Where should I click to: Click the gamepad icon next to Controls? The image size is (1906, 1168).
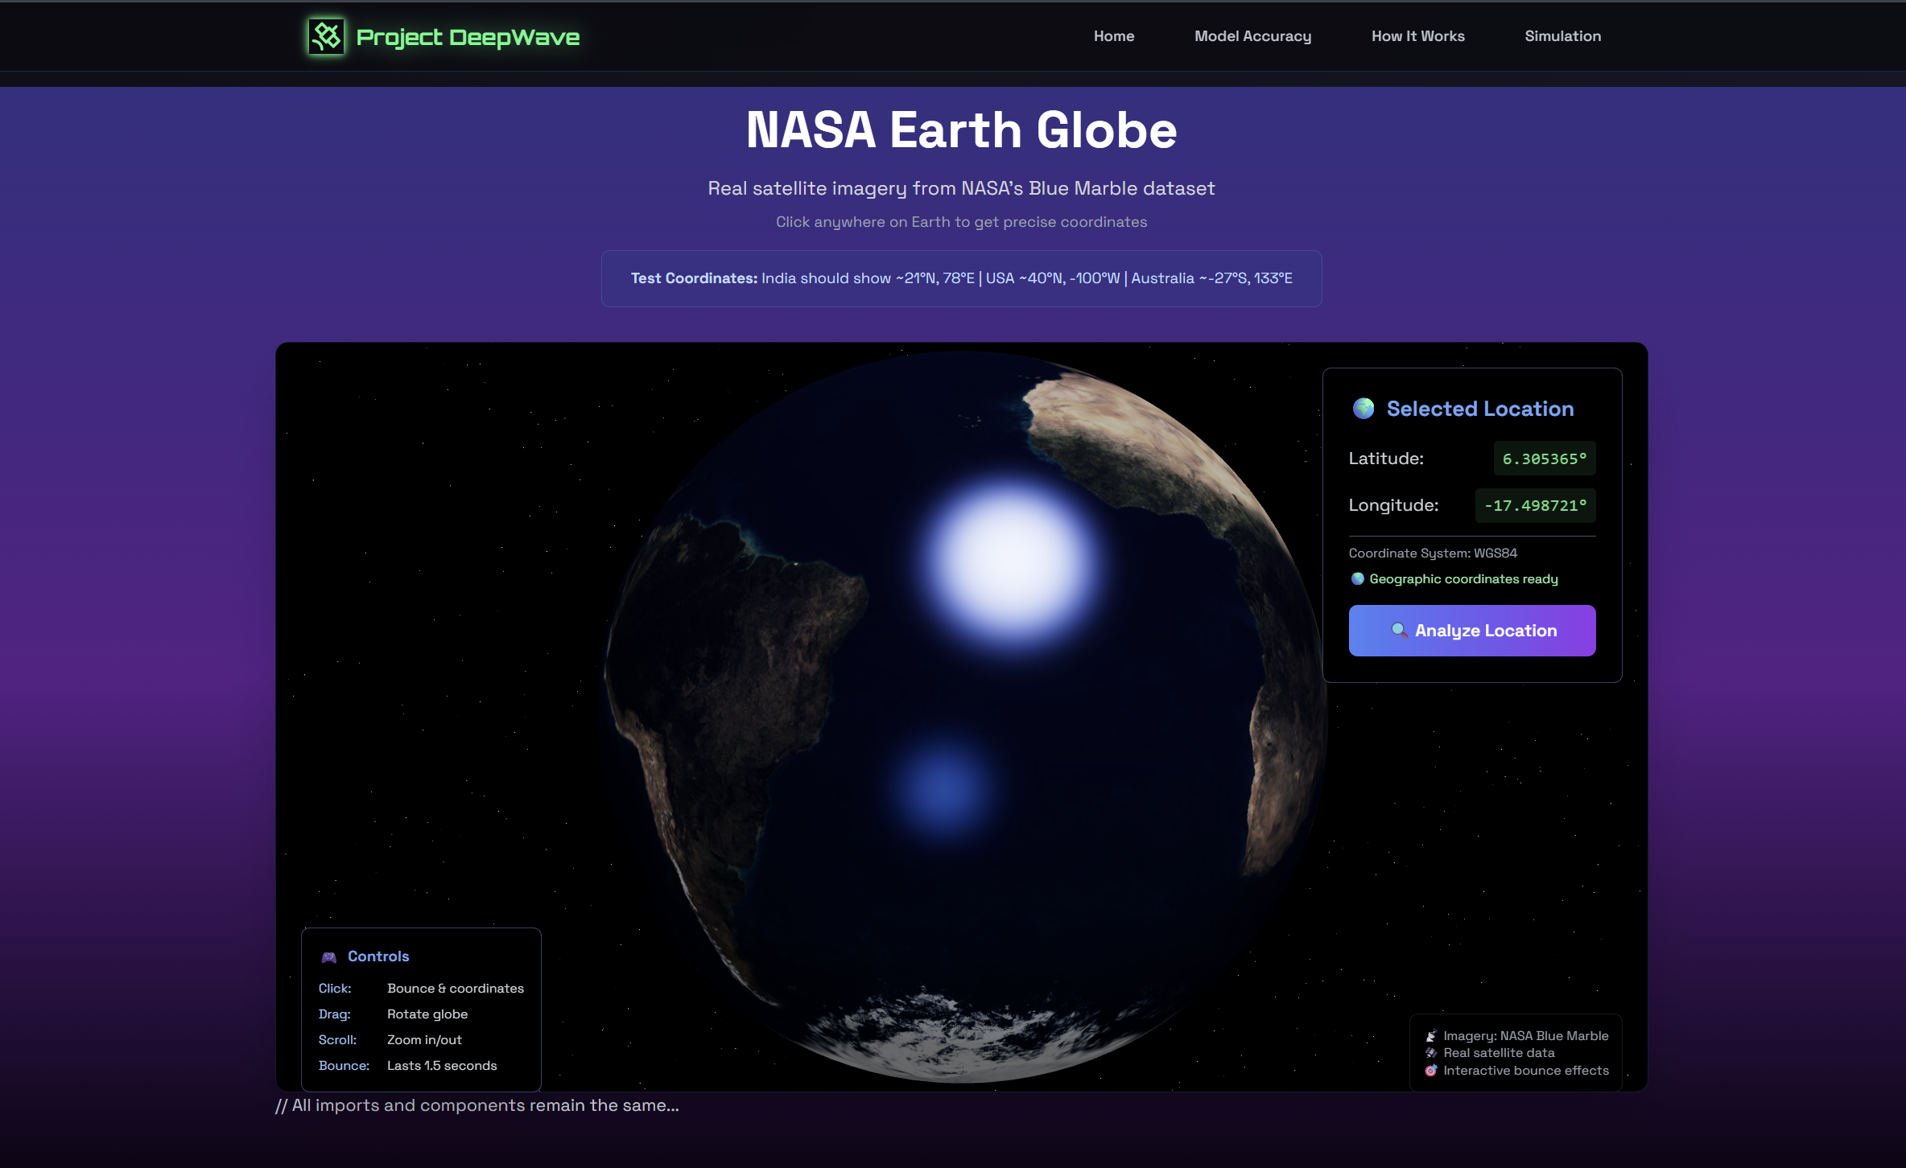point(329,956)
